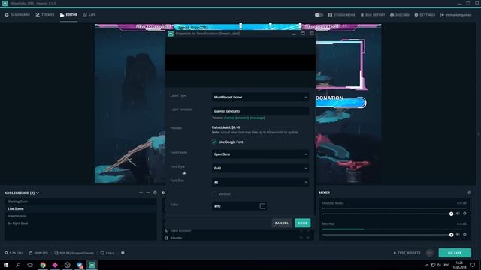
Task: Open Windows taskbar search
Action: (18, 265)
